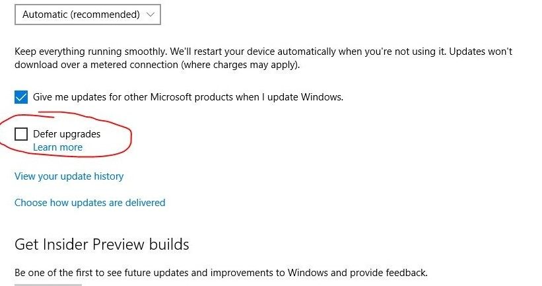Open 'Choose how updates are delivered'
Image resolution: width=542 pixels, height=286 pixels.
tap(90, 203)
